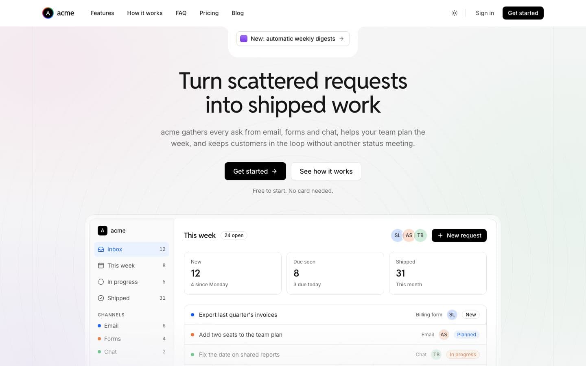Open the Due soon stat card
586x366 pixels.
(x=335, y=273)
